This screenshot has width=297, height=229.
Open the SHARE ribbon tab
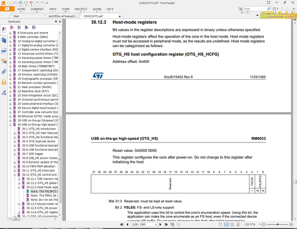click(97, 9)
